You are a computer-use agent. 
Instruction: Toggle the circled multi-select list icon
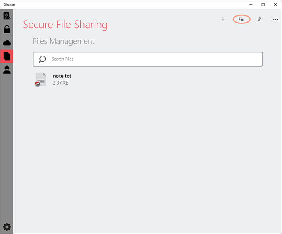[241, 19]
